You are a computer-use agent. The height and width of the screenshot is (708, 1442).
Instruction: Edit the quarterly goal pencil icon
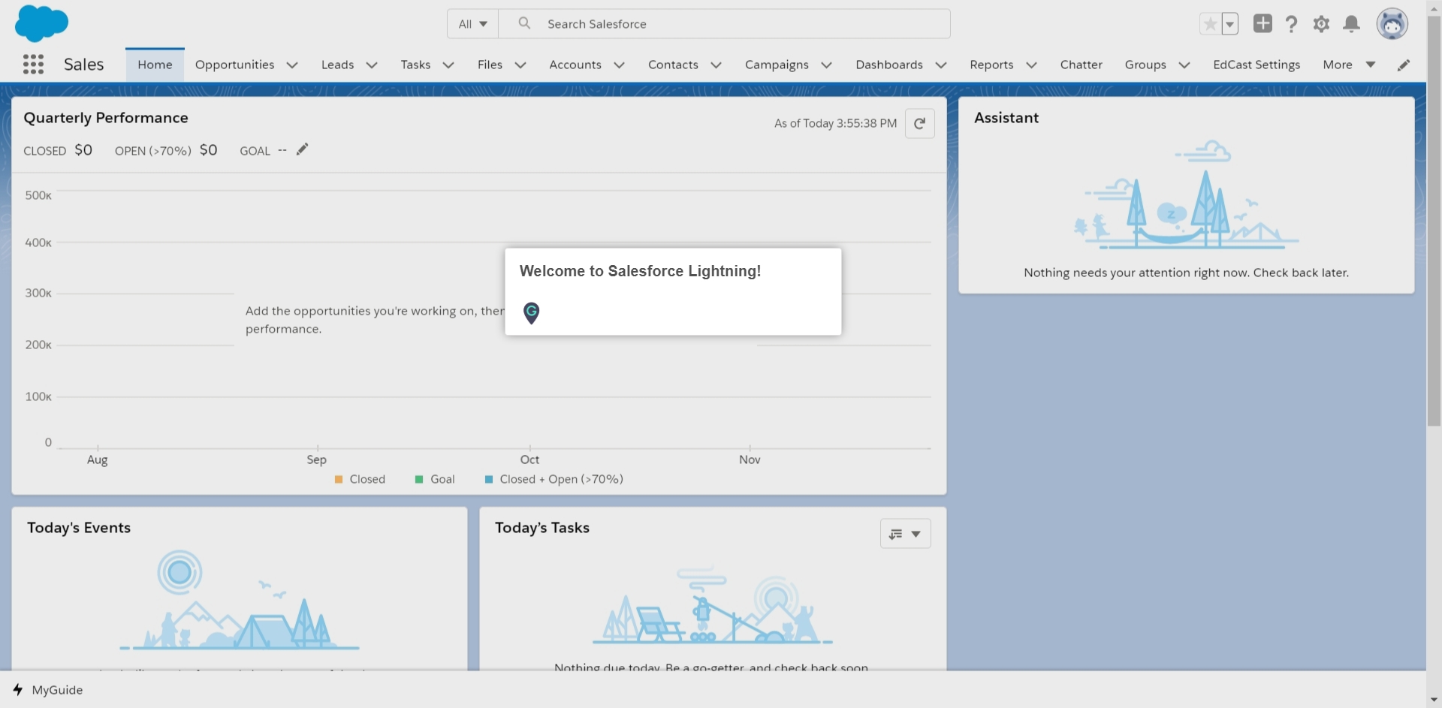(x=302, y=149)
